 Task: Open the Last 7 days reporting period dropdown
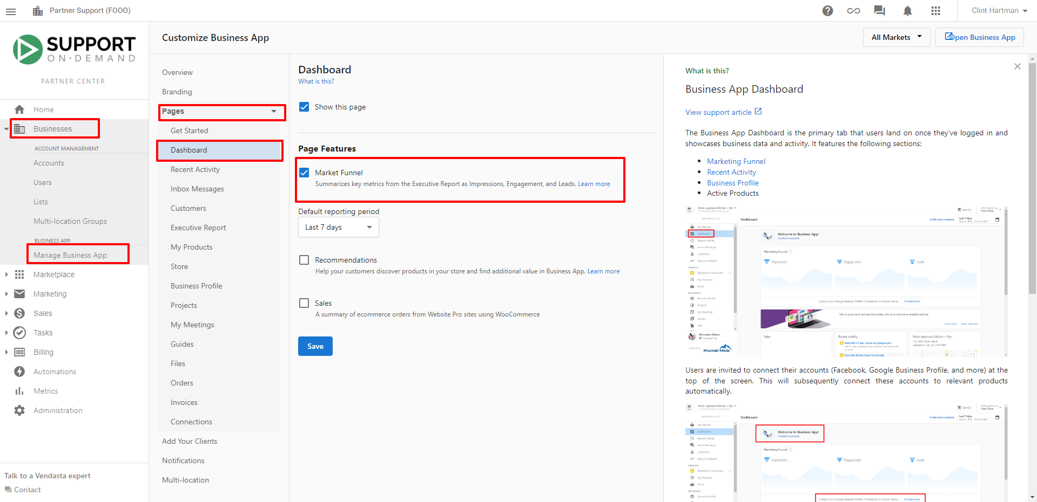(339, 227)
